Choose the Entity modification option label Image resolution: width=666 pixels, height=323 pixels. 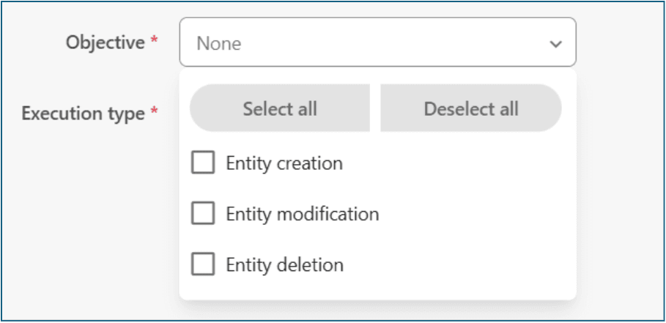click(x=303, y=214)
